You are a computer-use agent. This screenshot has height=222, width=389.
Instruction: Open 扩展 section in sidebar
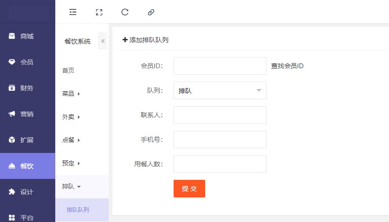tap(27, 140)
